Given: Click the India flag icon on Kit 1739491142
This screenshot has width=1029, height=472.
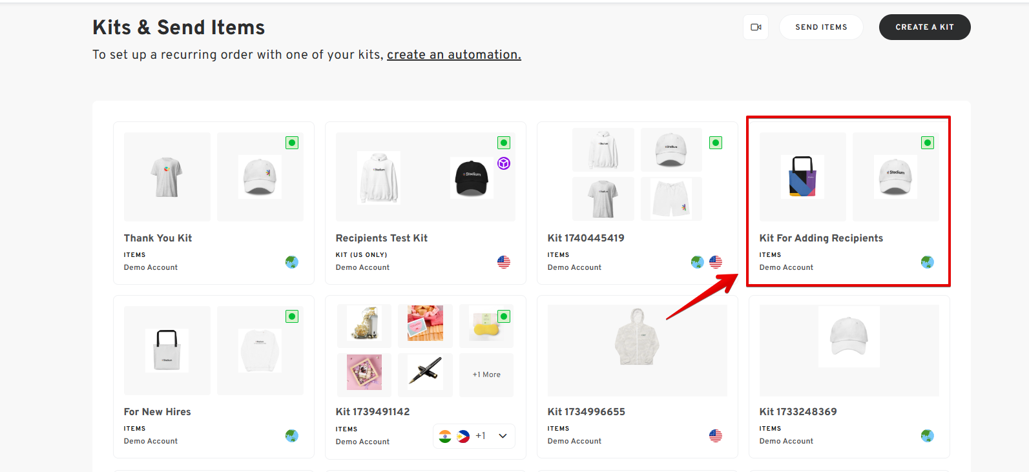Looking at the screenshot, I should click(x=445, y=436).
